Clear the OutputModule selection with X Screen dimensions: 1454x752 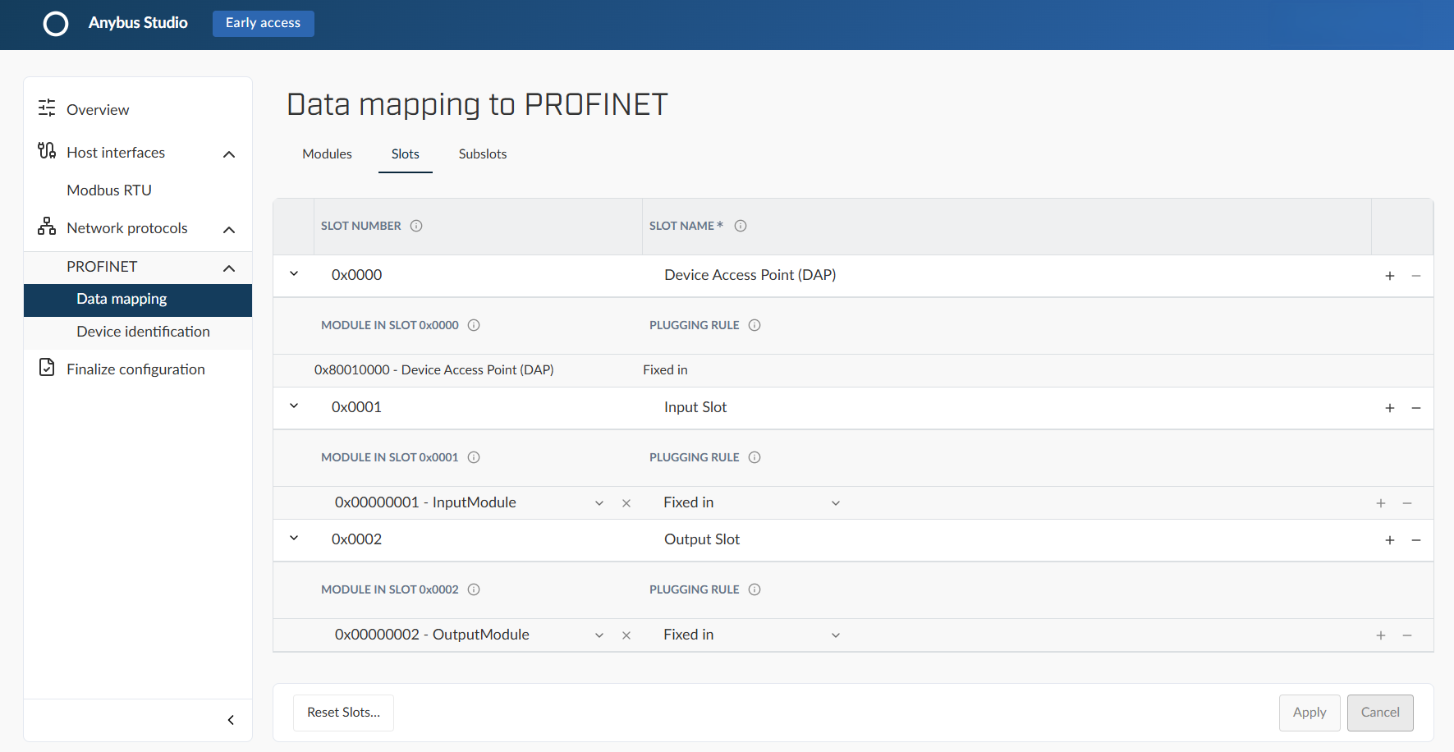pyautogui.click(x=626, y=635)
